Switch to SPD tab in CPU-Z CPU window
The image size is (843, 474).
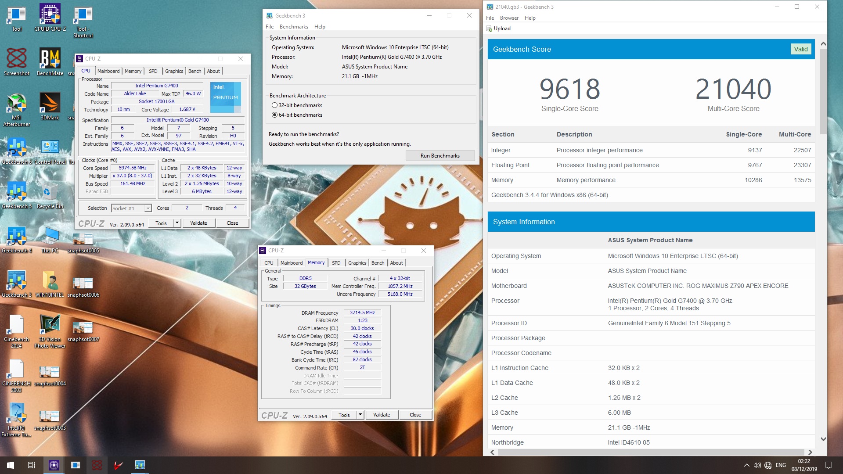[x=153, y=71]
